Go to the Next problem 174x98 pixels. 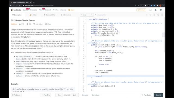(75, 95)
